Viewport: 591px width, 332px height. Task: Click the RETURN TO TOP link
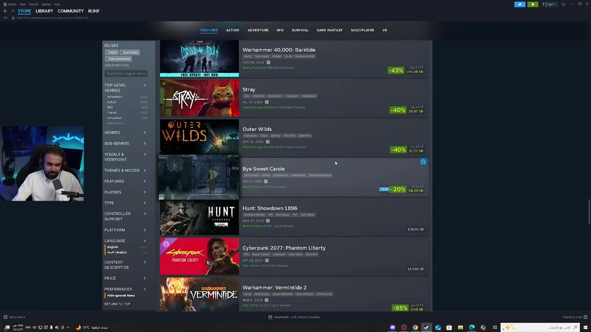117,304
